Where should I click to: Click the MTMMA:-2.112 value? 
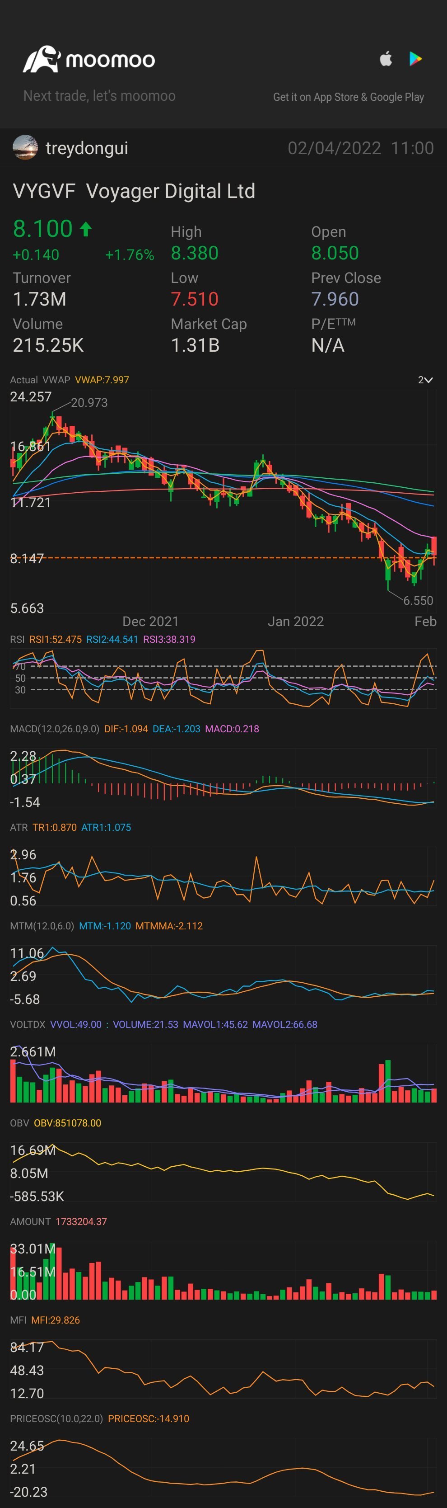[x=169, y=926]
